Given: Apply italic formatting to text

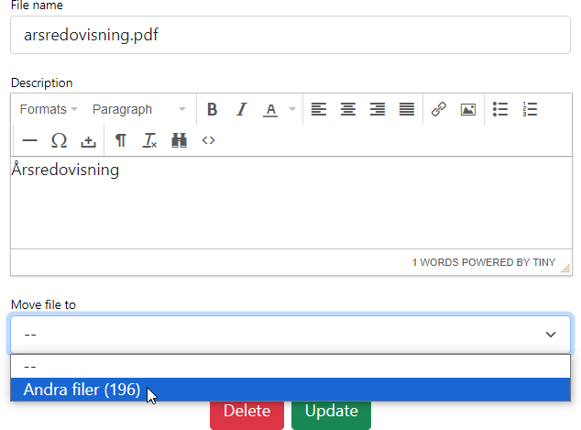Looking at the screenshot, I should (x=241, y=109).
